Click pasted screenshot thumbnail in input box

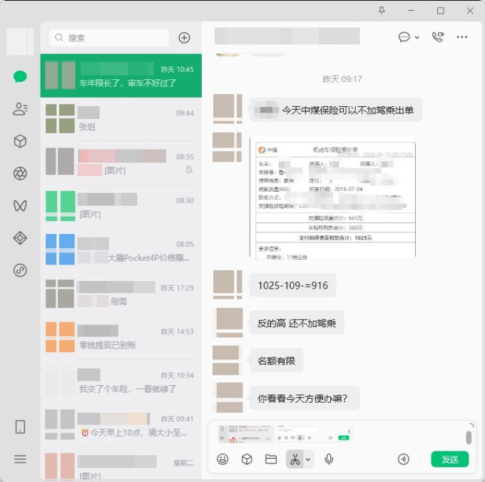(x=285, y=434)
